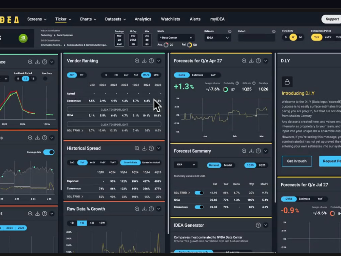341x256 pixels.
Task: Download Historical Spread data
Action: click(x=144, y=148)
